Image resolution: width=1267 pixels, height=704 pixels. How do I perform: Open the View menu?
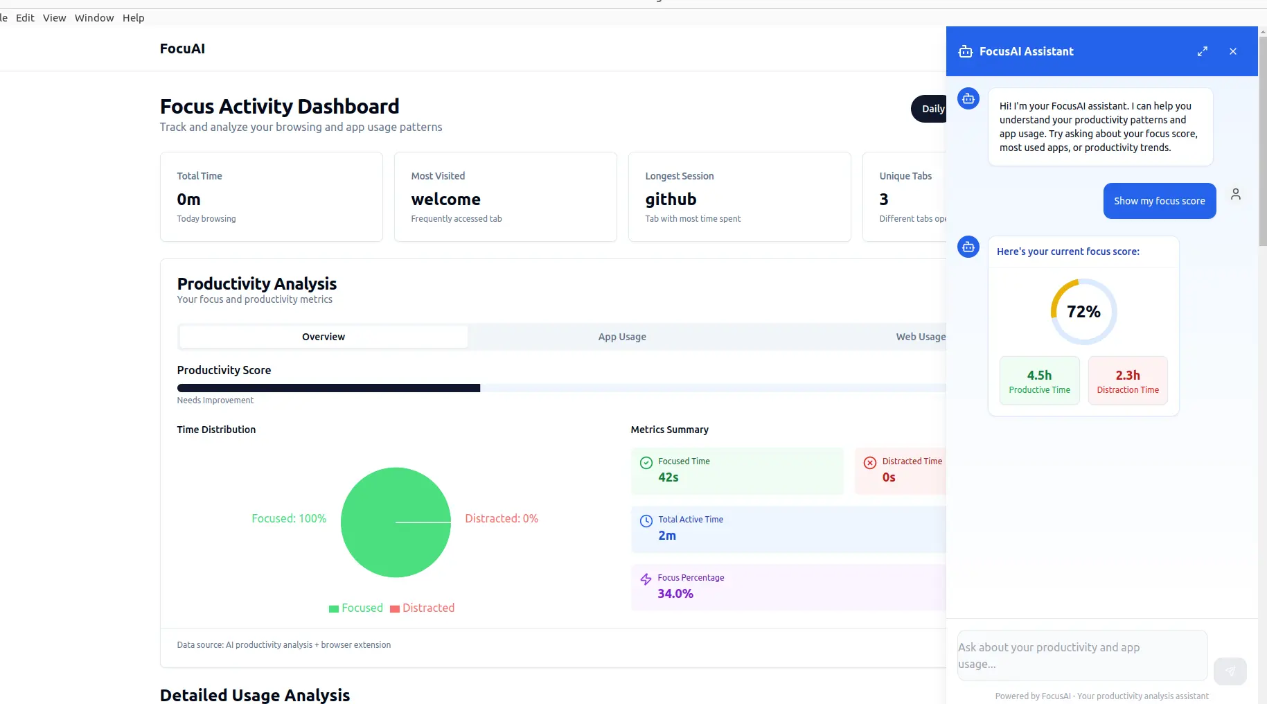click(x=54, y=17)
